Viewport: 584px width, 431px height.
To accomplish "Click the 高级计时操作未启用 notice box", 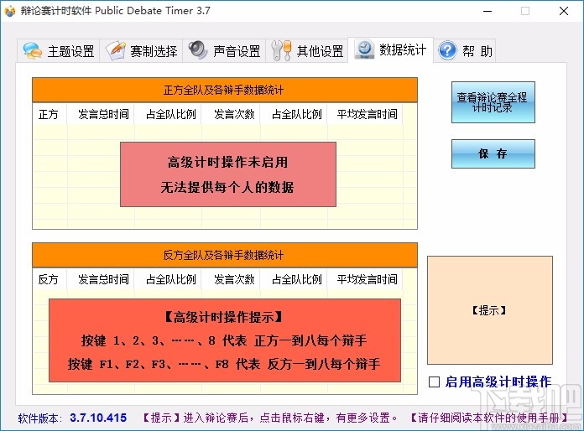I will coord(228,174).
